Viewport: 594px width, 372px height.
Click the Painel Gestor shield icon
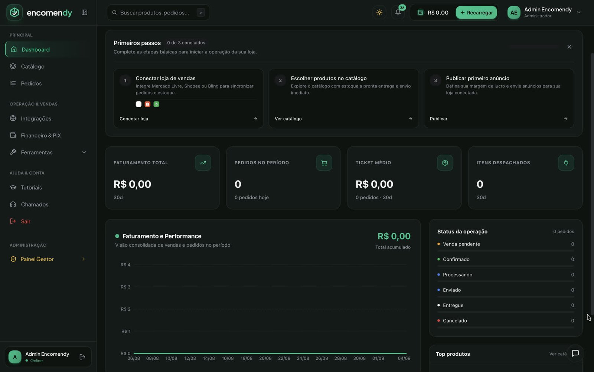[13, 259]
